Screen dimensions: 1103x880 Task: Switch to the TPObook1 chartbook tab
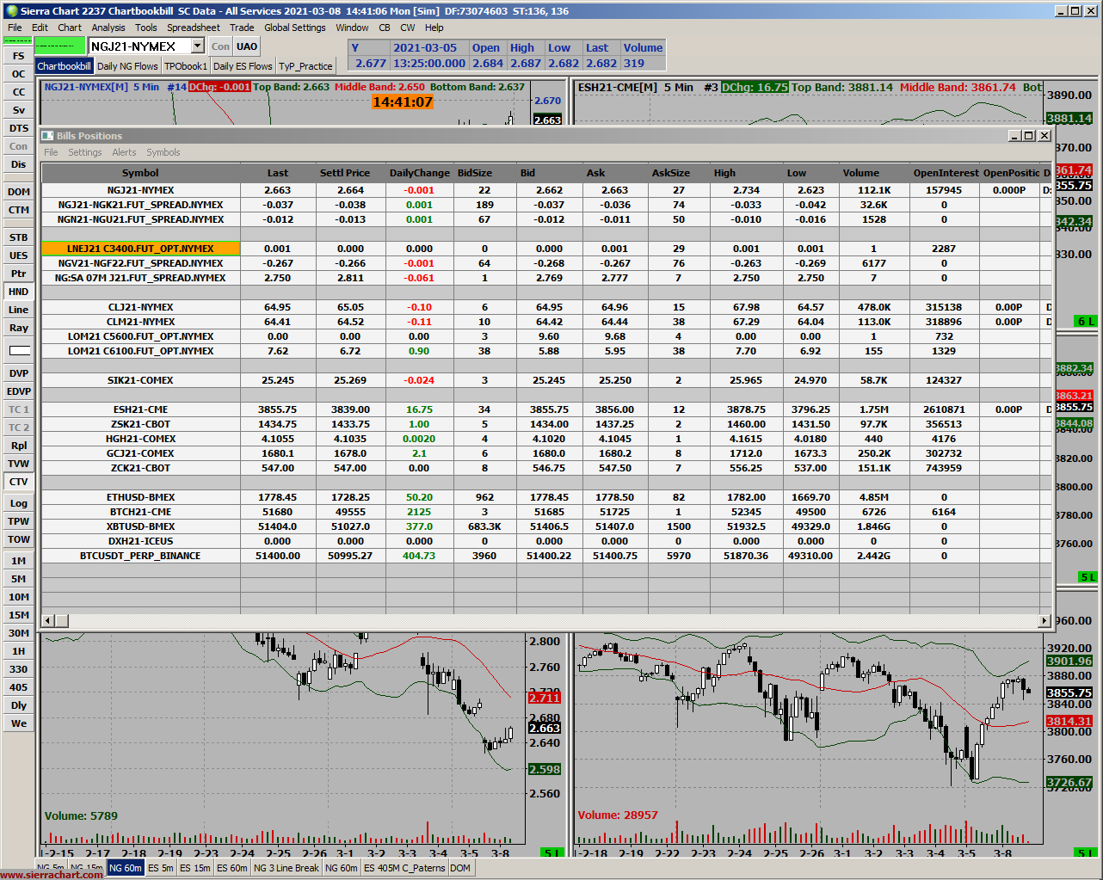[186, 66]
